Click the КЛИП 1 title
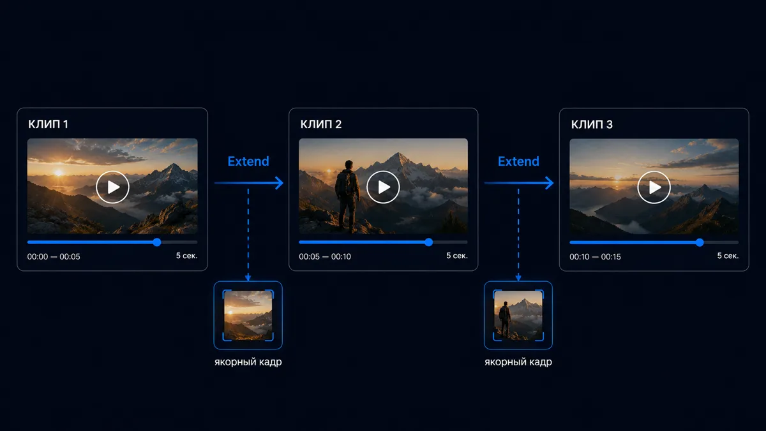The width and height of the screenshot is (766, 431). coord(48,124)
